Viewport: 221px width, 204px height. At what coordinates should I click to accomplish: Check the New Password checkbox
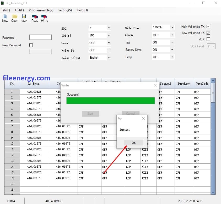(x=31, y=45)
